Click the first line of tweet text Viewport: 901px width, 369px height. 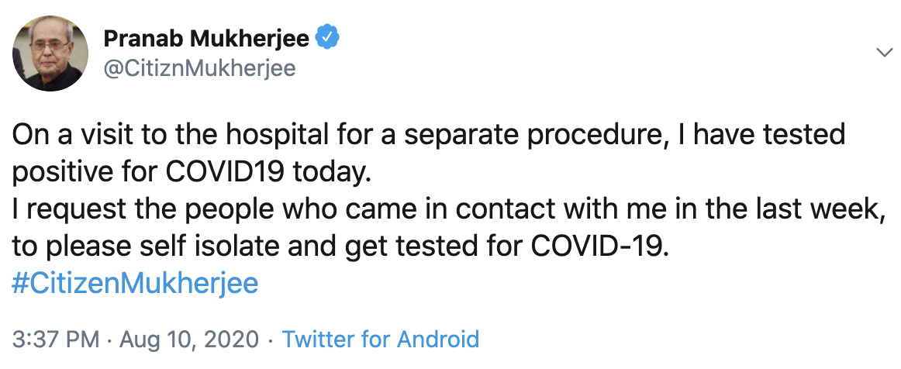pyautogui.click(x=428, y=136)
